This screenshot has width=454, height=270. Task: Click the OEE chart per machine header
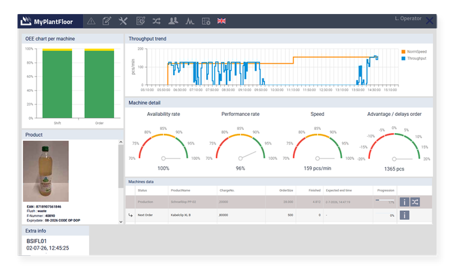pos(73,39)
